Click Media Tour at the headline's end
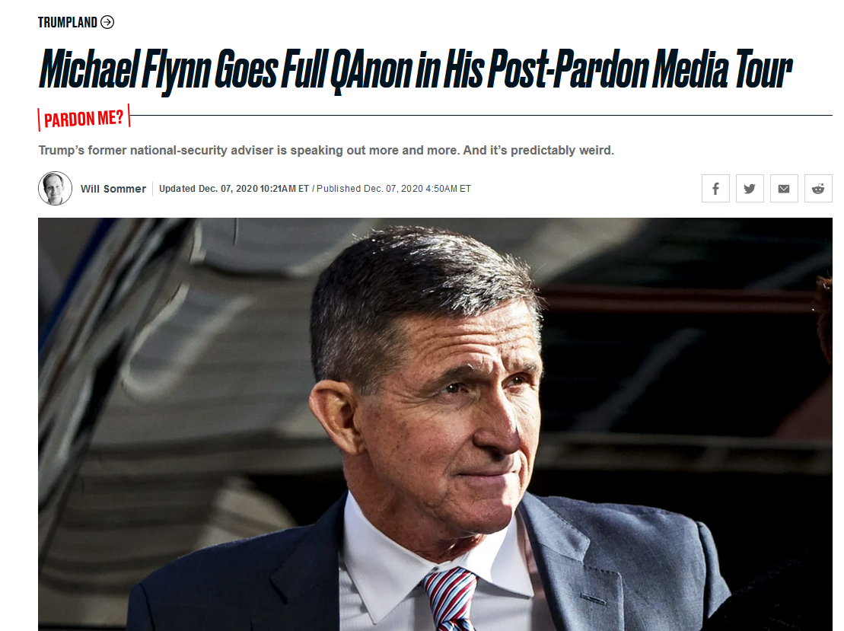Viewport: 844px width, 631px height. (721, 70)
